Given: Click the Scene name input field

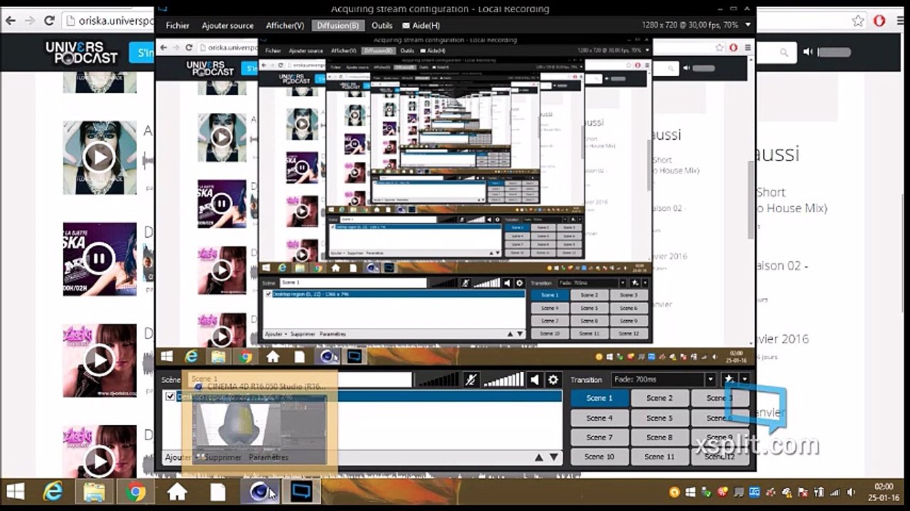Looking at the screenshot, I should coord(300,380).
